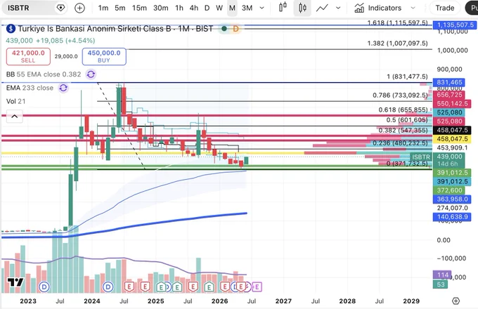
Task: Click the blue 140,638.9 price label
Action: click(x=452, y=217)
